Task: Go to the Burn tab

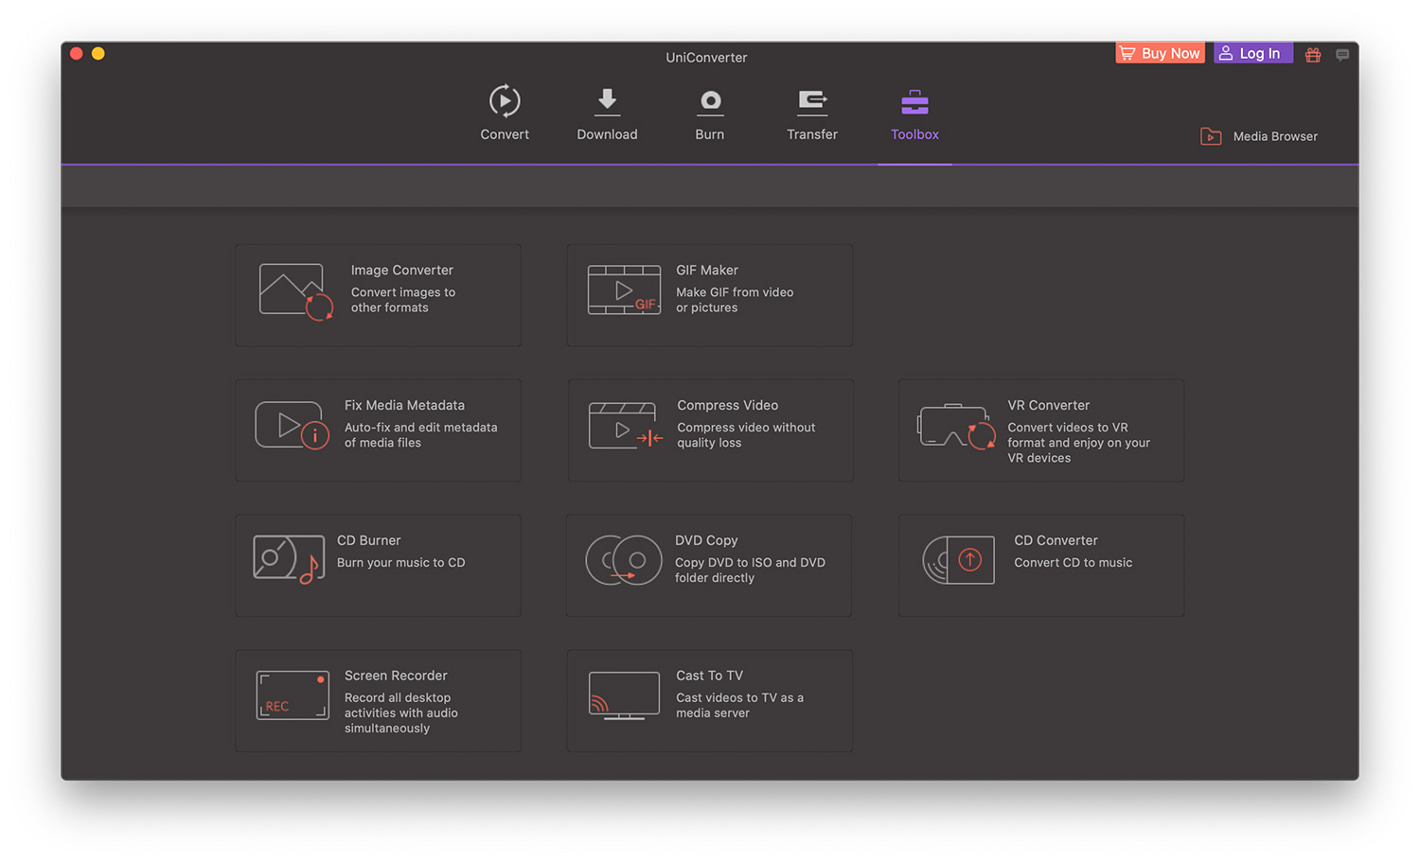Action: tap(710, 114)
